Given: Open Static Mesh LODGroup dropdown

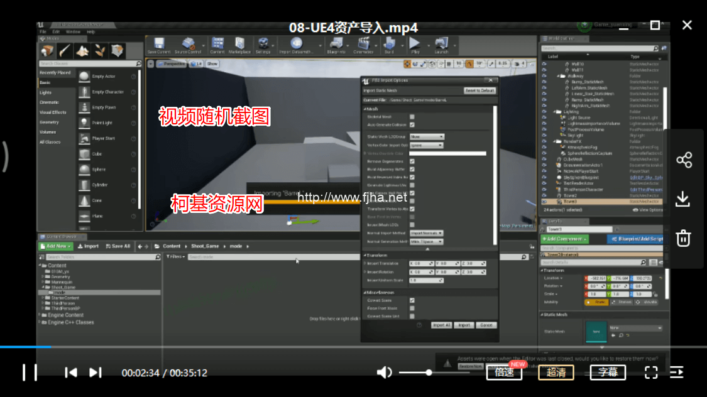Looking at the screenshot, I should 427,136.
